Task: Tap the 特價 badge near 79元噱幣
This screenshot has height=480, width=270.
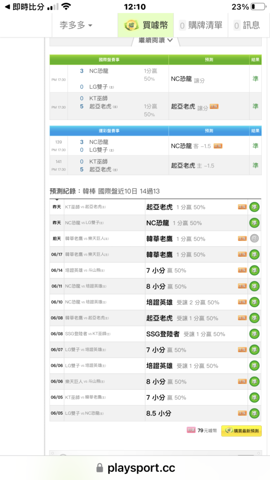Action: click(x=191, y=430)
